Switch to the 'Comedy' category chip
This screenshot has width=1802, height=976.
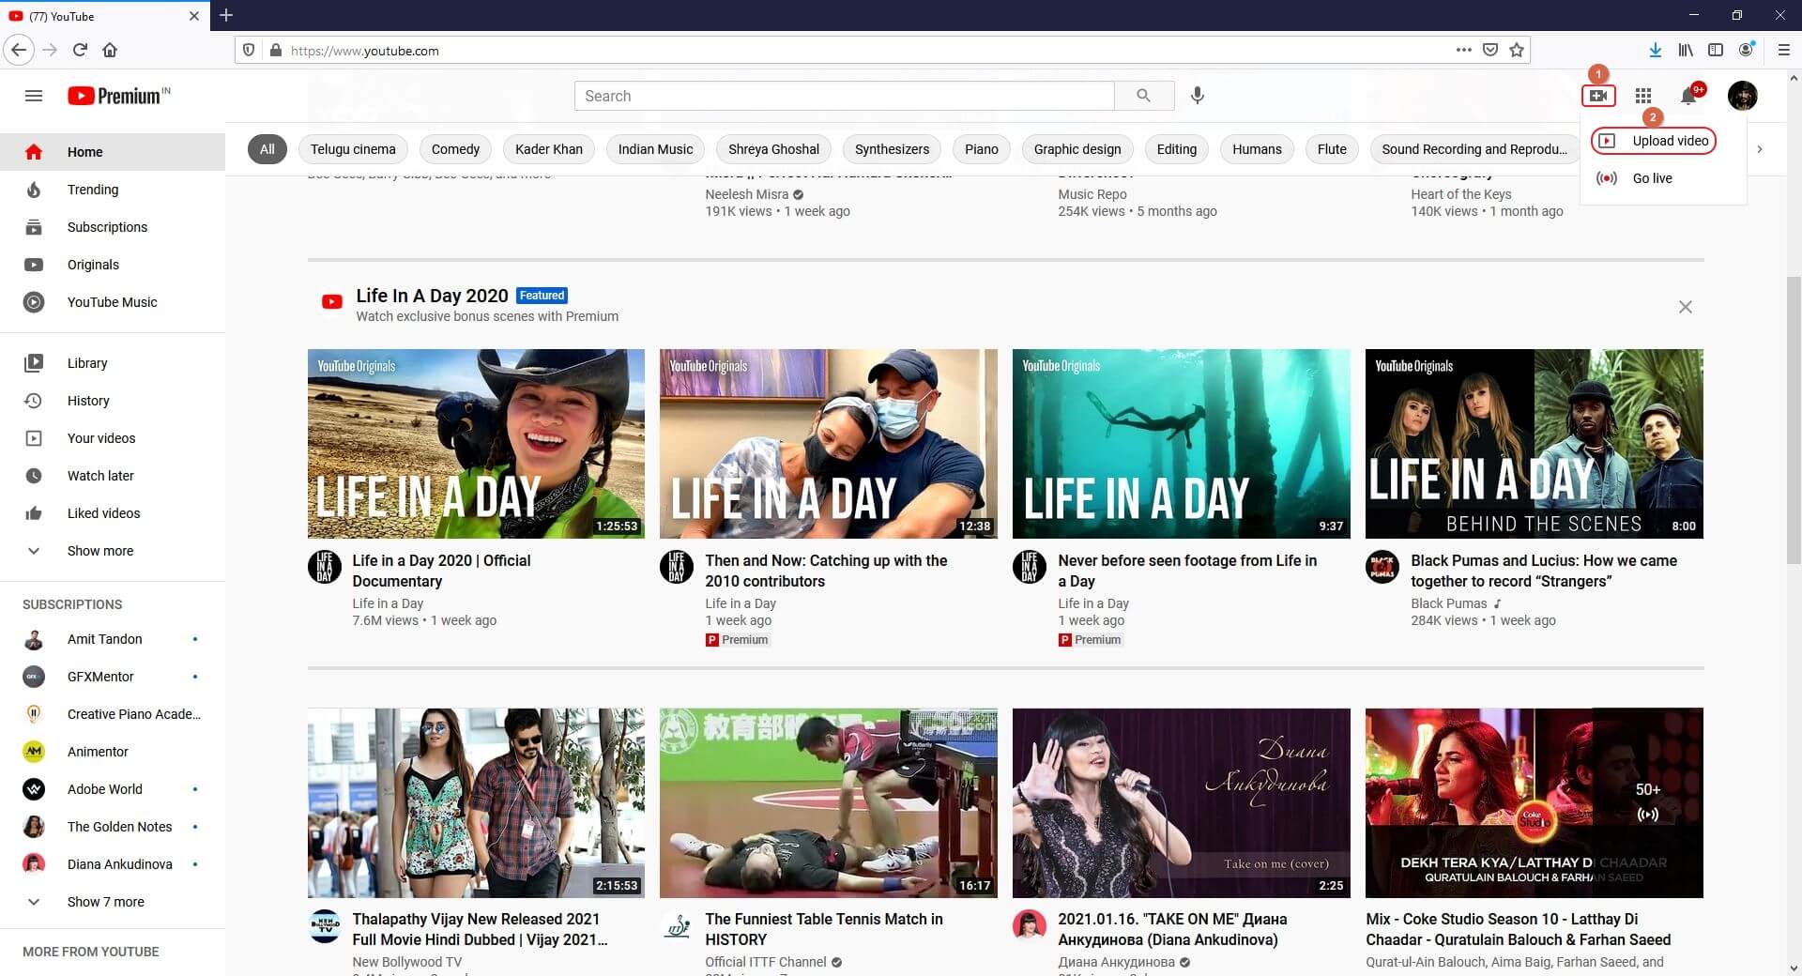[455, 149]
